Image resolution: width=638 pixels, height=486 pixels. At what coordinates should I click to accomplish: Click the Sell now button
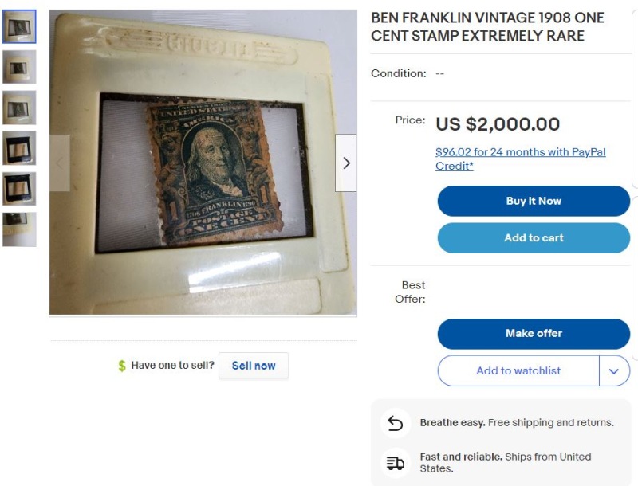pos(254,366)
